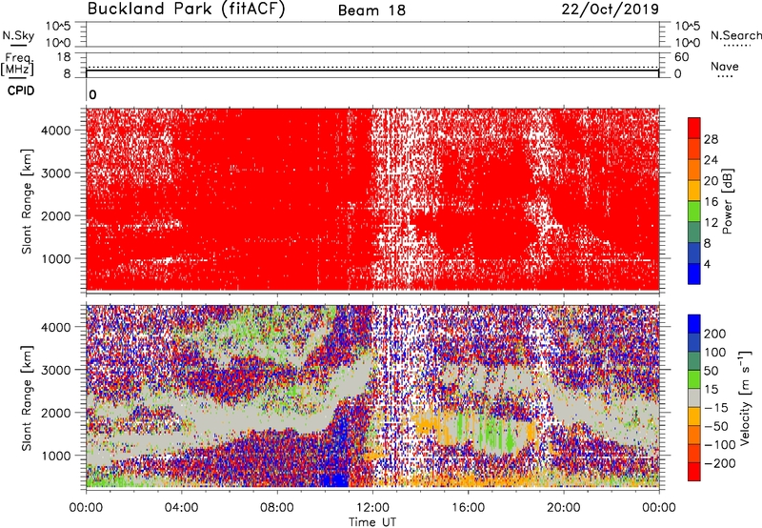Pick the bottom red segment of the Velocity colorbar

pyautogui.click(x=694, y=472)
